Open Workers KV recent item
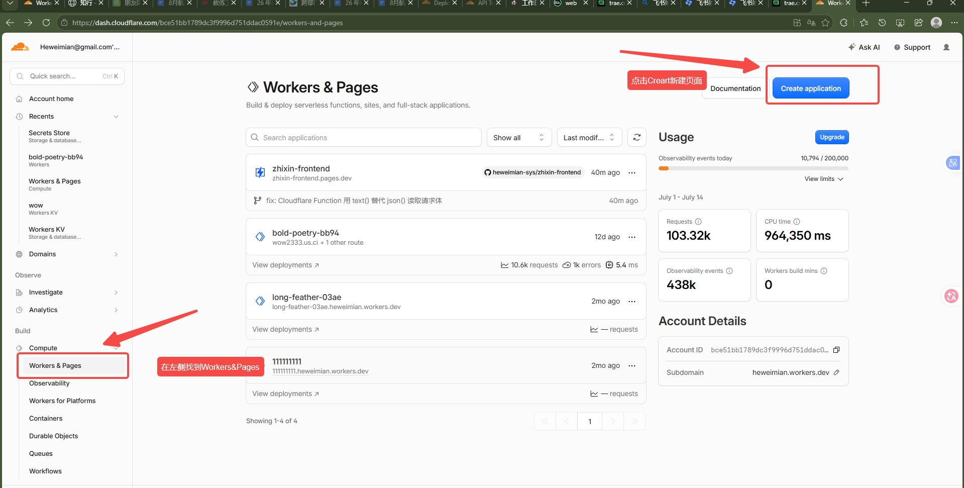 tap(55, 233)
